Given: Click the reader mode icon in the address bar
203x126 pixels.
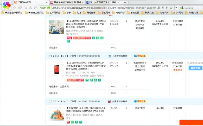Looking at the screenshot, I should click(159, 8).
